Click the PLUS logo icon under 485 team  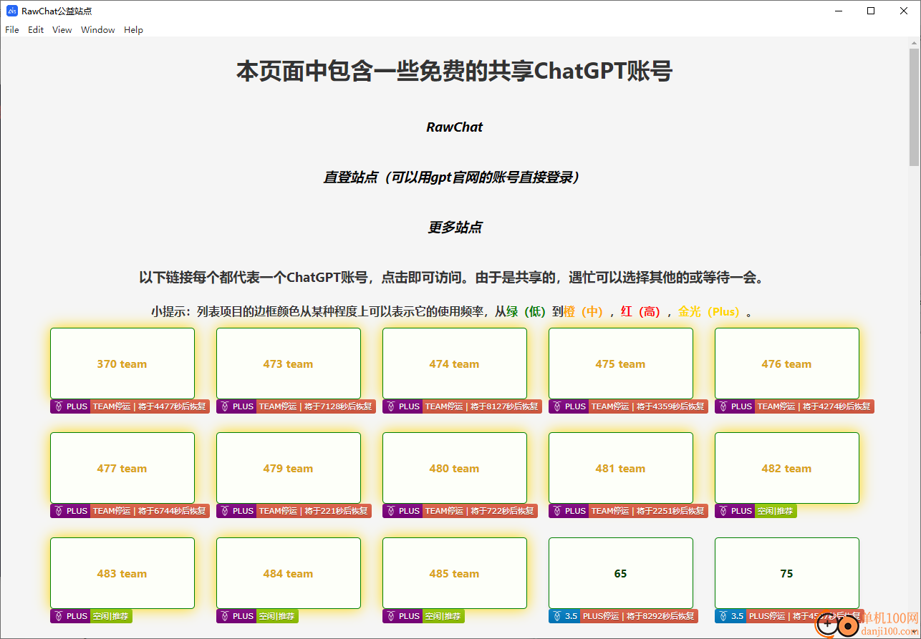391,616
